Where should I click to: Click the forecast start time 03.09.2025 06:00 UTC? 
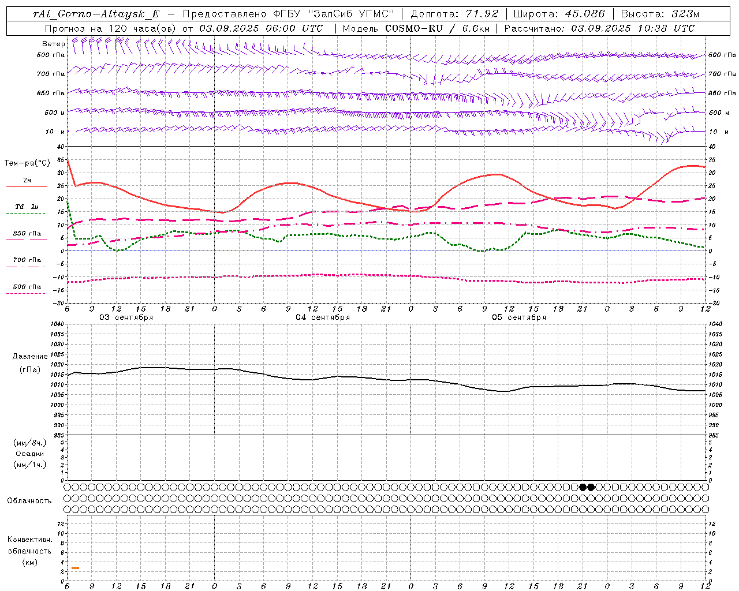click(261, 28)
